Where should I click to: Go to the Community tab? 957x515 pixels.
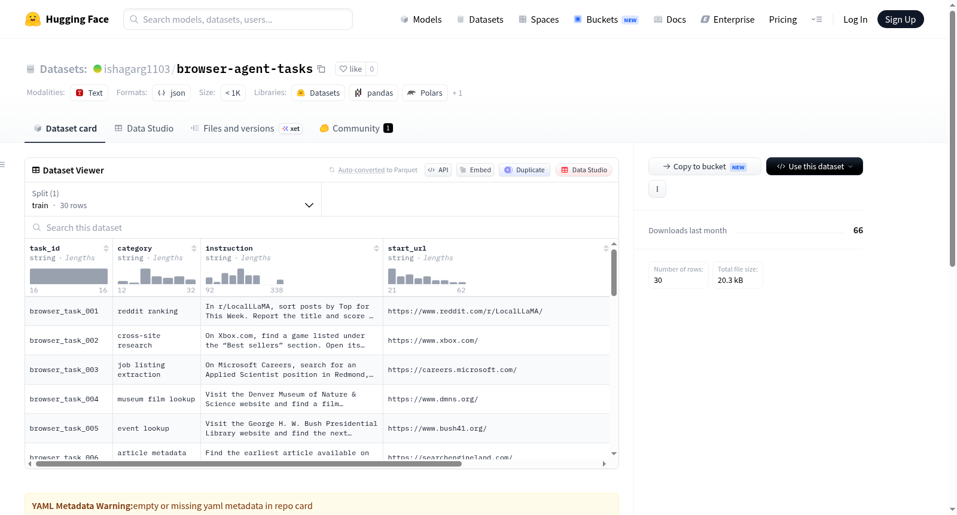pyautogui.click(x=356, y=129)
